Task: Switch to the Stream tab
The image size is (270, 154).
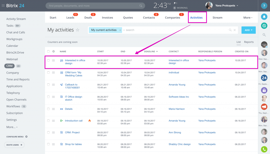Action: click(217, 18)
